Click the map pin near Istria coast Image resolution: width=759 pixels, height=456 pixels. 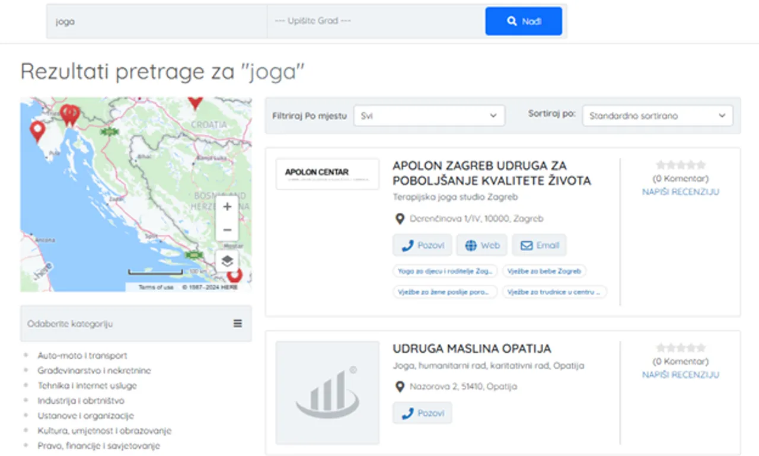coord(37,131)
